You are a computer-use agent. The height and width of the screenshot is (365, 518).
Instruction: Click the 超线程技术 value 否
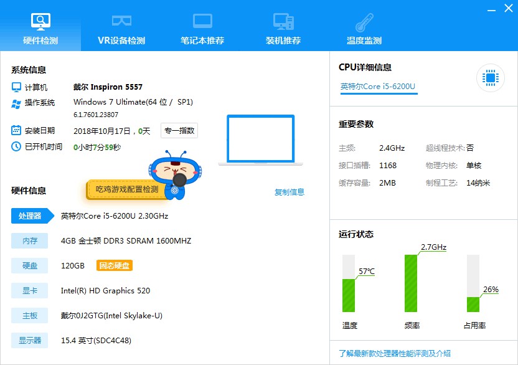click(470, 148)
